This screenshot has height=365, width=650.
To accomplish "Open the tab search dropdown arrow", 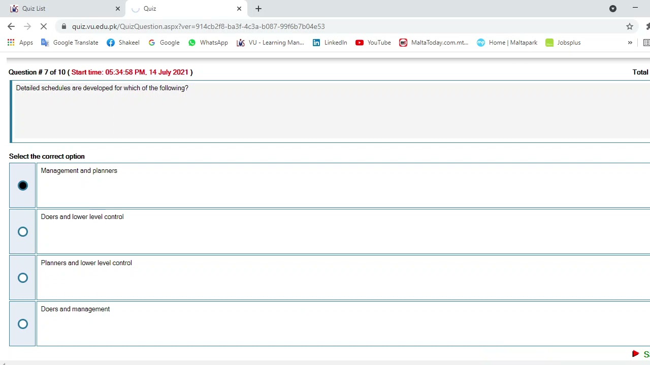I will coord(613,9).
